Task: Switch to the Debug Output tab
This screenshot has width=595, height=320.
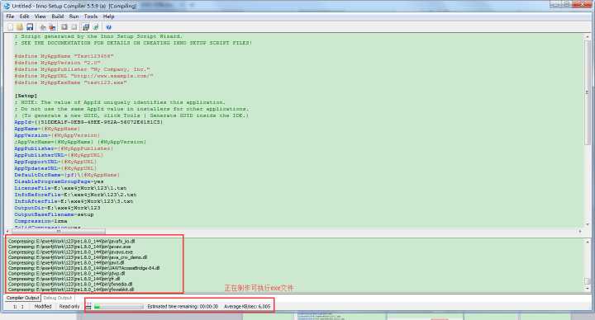Action: 57,298
